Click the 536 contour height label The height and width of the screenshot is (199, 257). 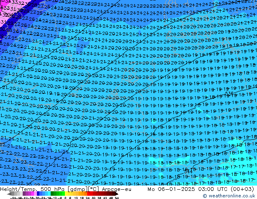point(229,93)
